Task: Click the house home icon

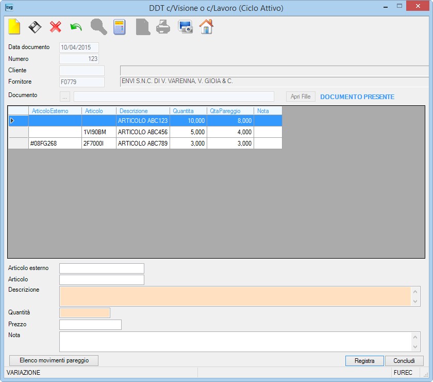Action: [x=206, y=26]
